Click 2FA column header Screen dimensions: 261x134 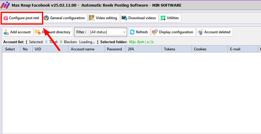(144, 49)
